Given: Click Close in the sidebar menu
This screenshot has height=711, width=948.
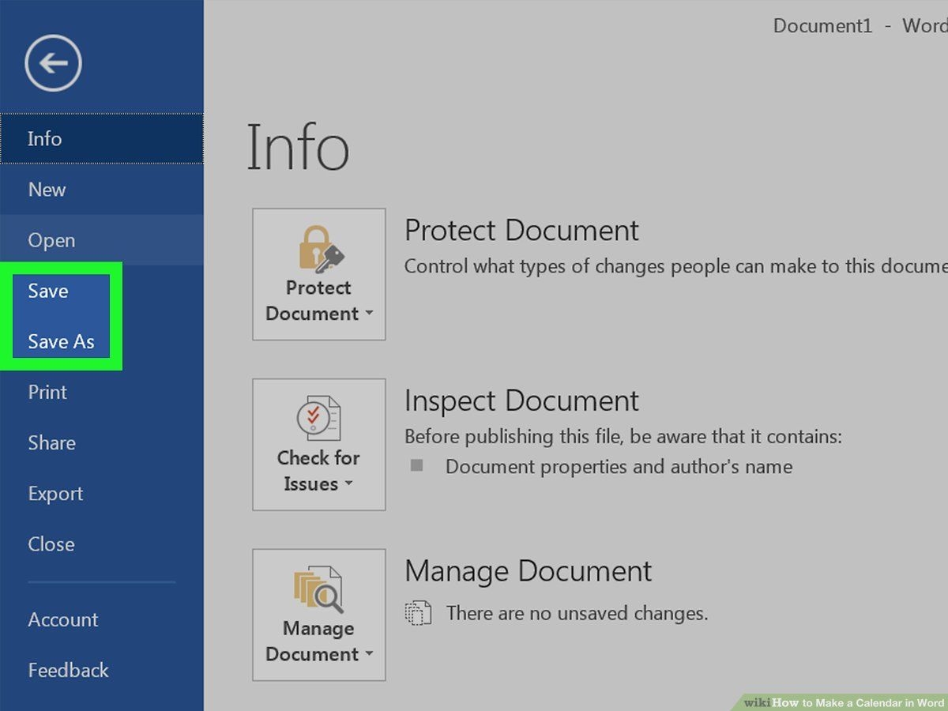Looking at the screenshot, I should click(x=102, y=544).
